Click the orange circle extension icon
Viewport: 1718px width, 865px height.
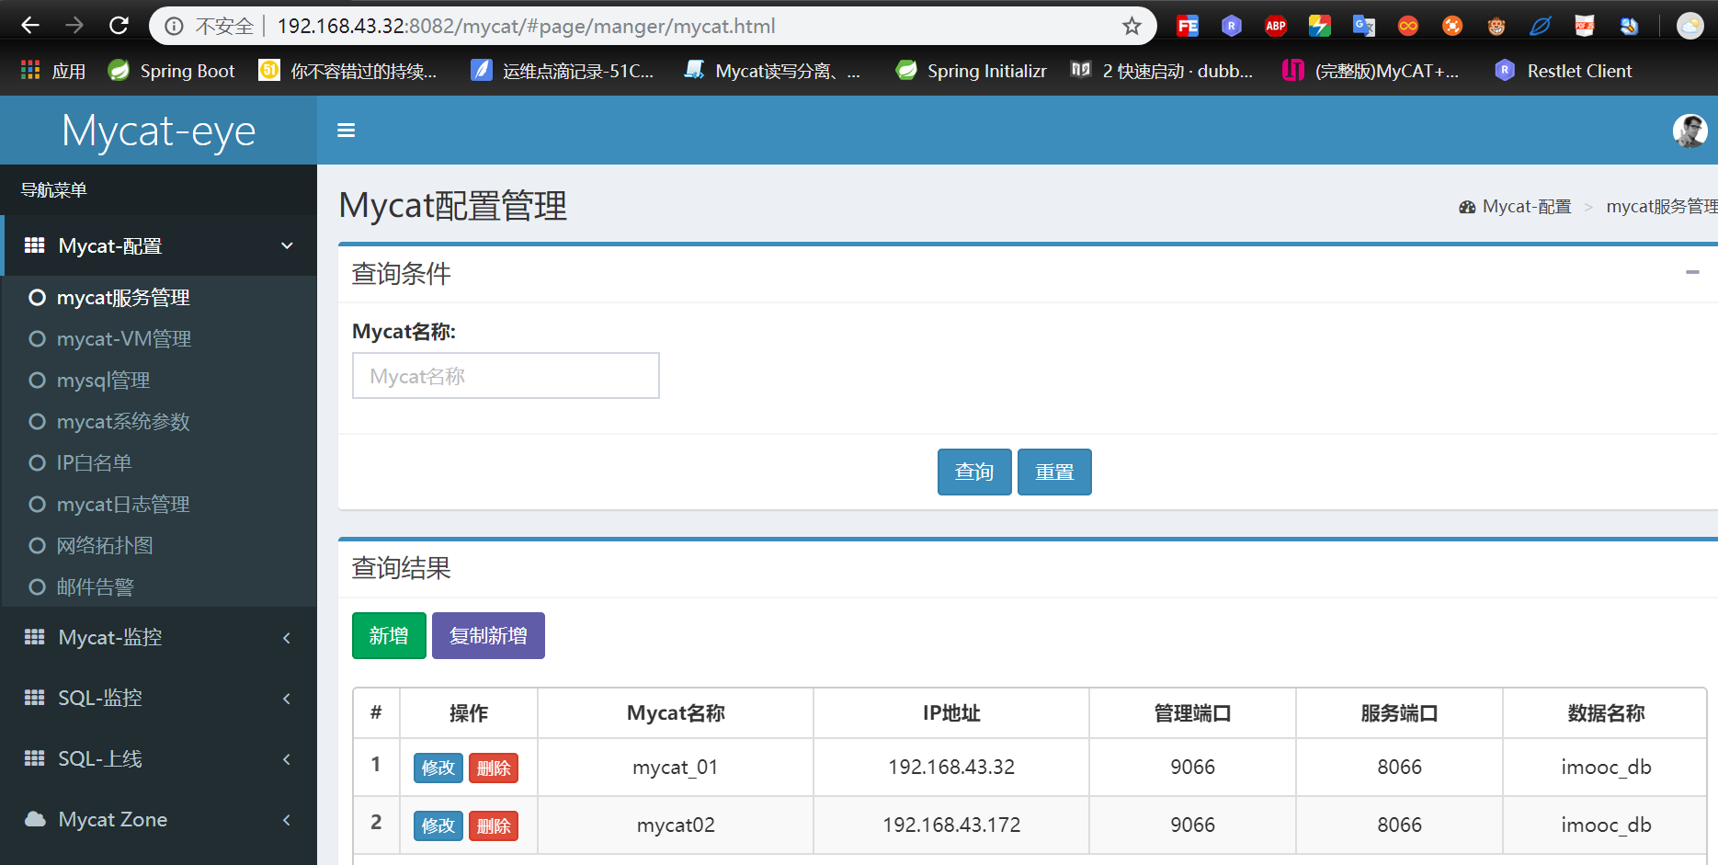pos(1451,26)
